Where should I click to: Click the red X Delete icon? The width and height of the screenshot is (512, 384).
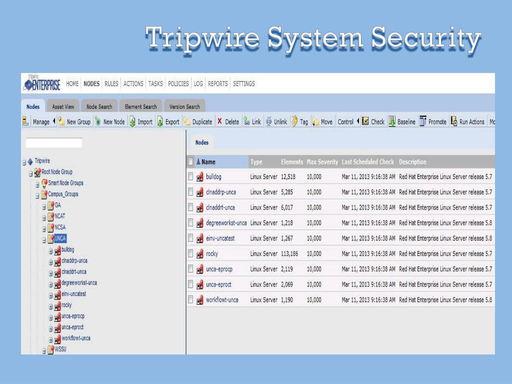point(220,121)
